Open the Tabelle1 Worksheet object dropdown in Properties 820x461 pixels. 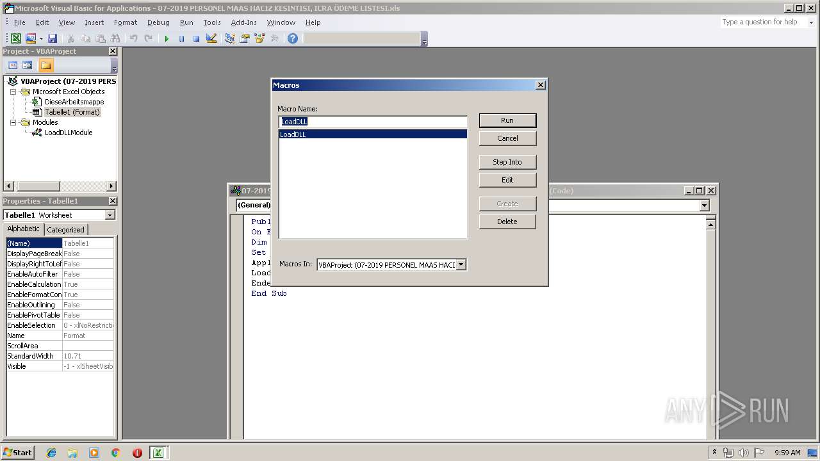coord(110,215)
